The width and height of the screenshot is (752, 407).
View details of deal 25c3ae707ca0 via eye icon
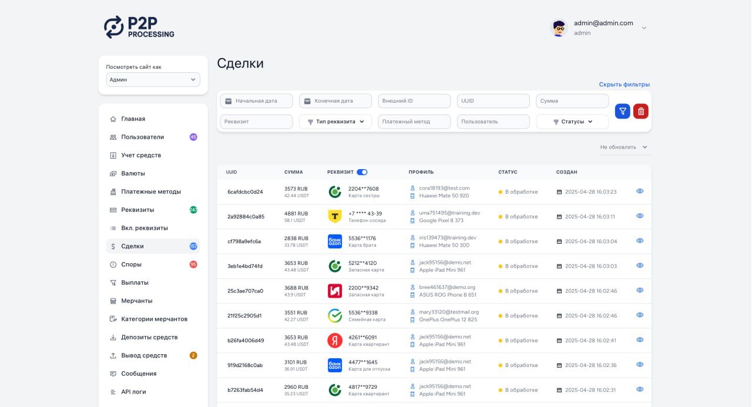[x=640, y=290]
